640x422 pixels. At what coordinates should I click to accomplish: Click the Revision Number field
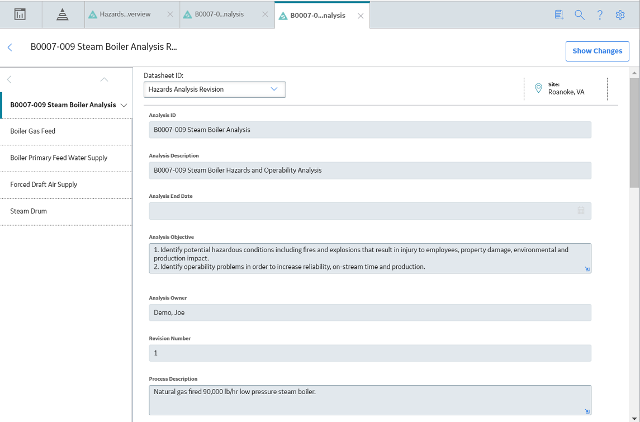[x=370, y=353]
